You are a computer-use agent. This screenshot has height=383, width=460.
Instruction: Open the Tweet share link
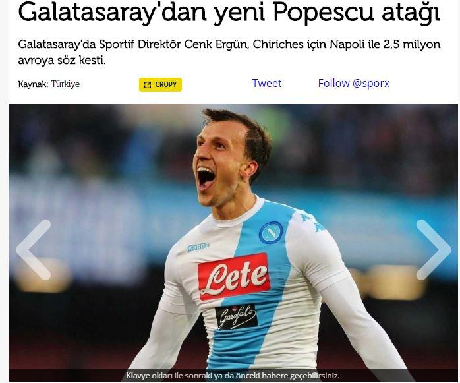click(267, 83)
